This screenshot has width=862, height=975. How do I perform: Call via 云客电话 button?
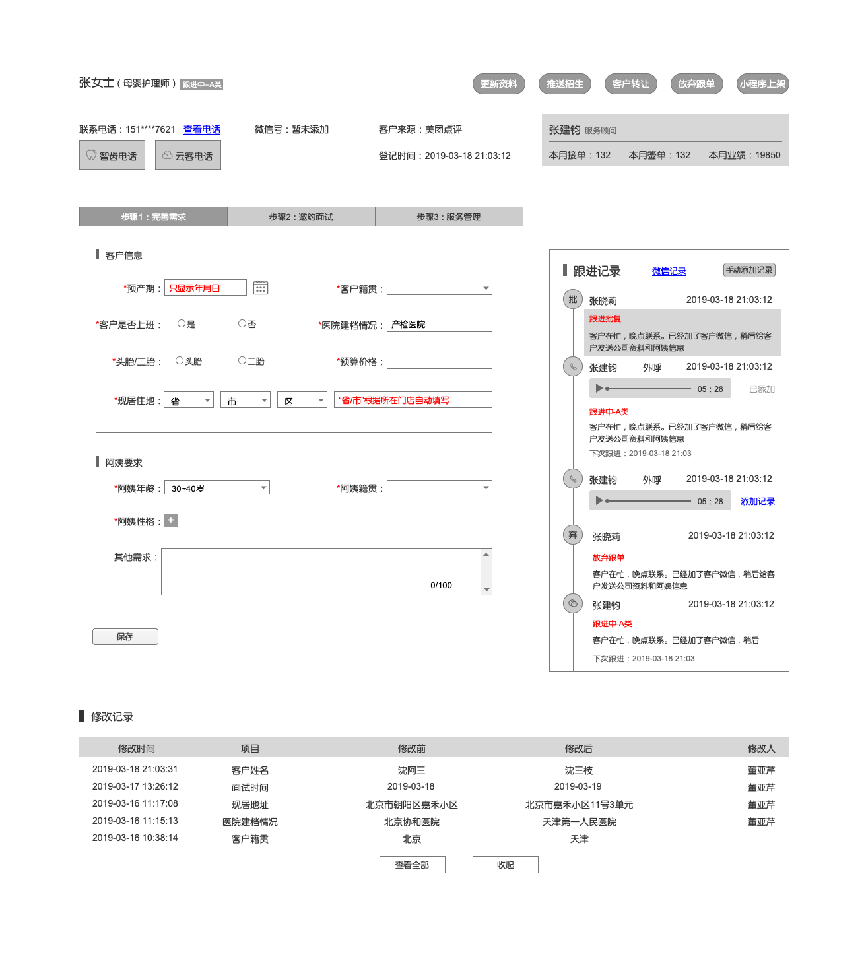click(188, 155)
